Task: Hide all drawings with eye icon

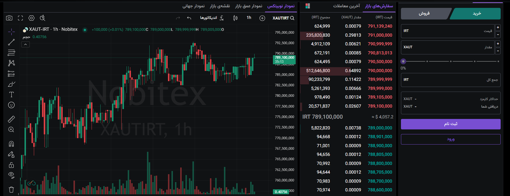Action: pos(11,175)
